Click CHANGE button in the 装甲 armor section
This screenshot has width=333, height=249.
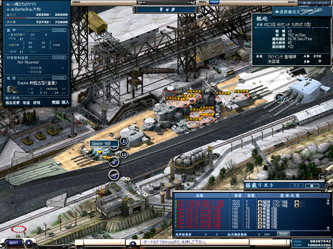(x=58, y=30)
